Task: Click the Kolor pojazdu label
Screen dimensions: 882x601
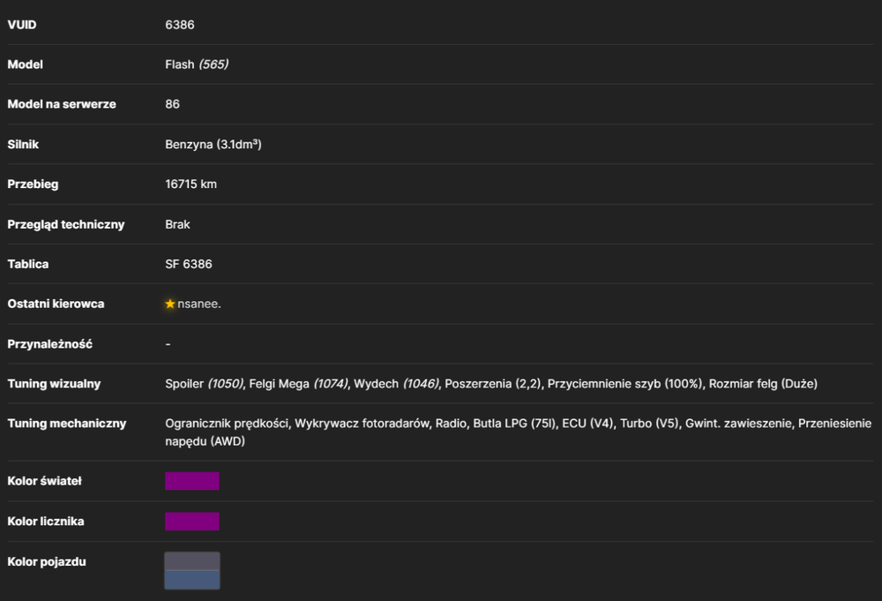Action: click(47, 561)
